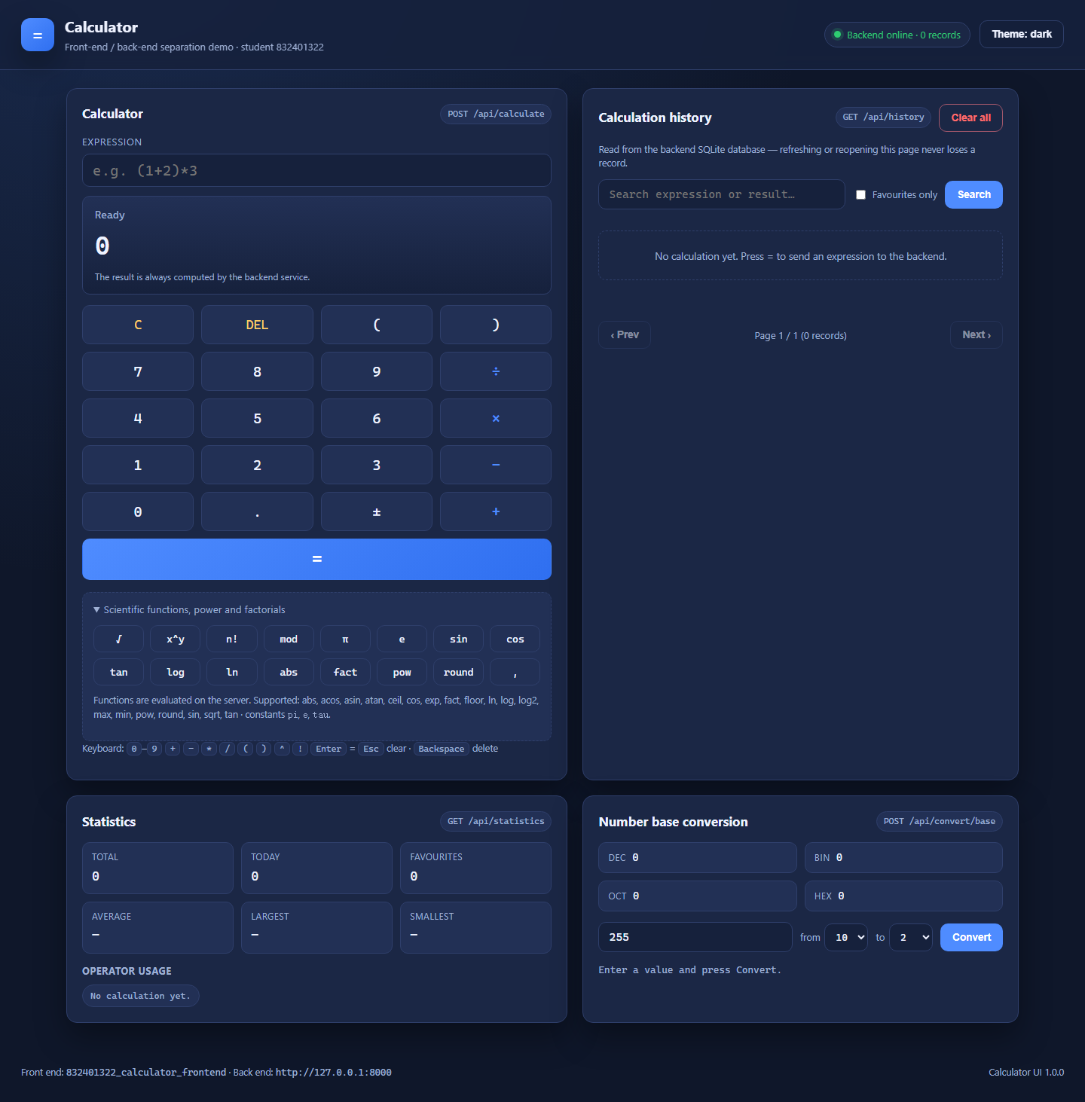Insert square root function √
Screen dimensions: 1085x1102
(118, 639)
